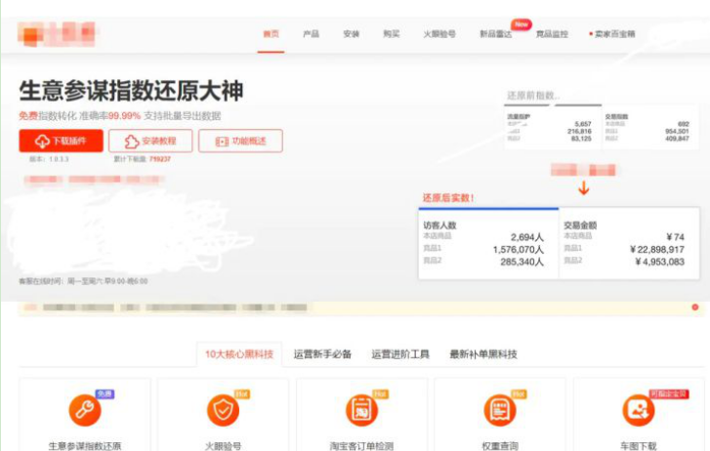Click the icon inside 功能概述 button

[x=222, y=142]
